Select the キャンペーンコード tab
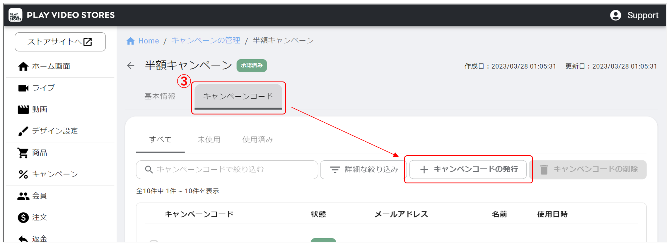 point(238,96)
